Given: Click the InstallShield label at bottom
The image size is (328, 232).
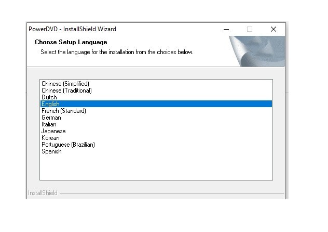Looking at the screenshot, I should (43, 193).
